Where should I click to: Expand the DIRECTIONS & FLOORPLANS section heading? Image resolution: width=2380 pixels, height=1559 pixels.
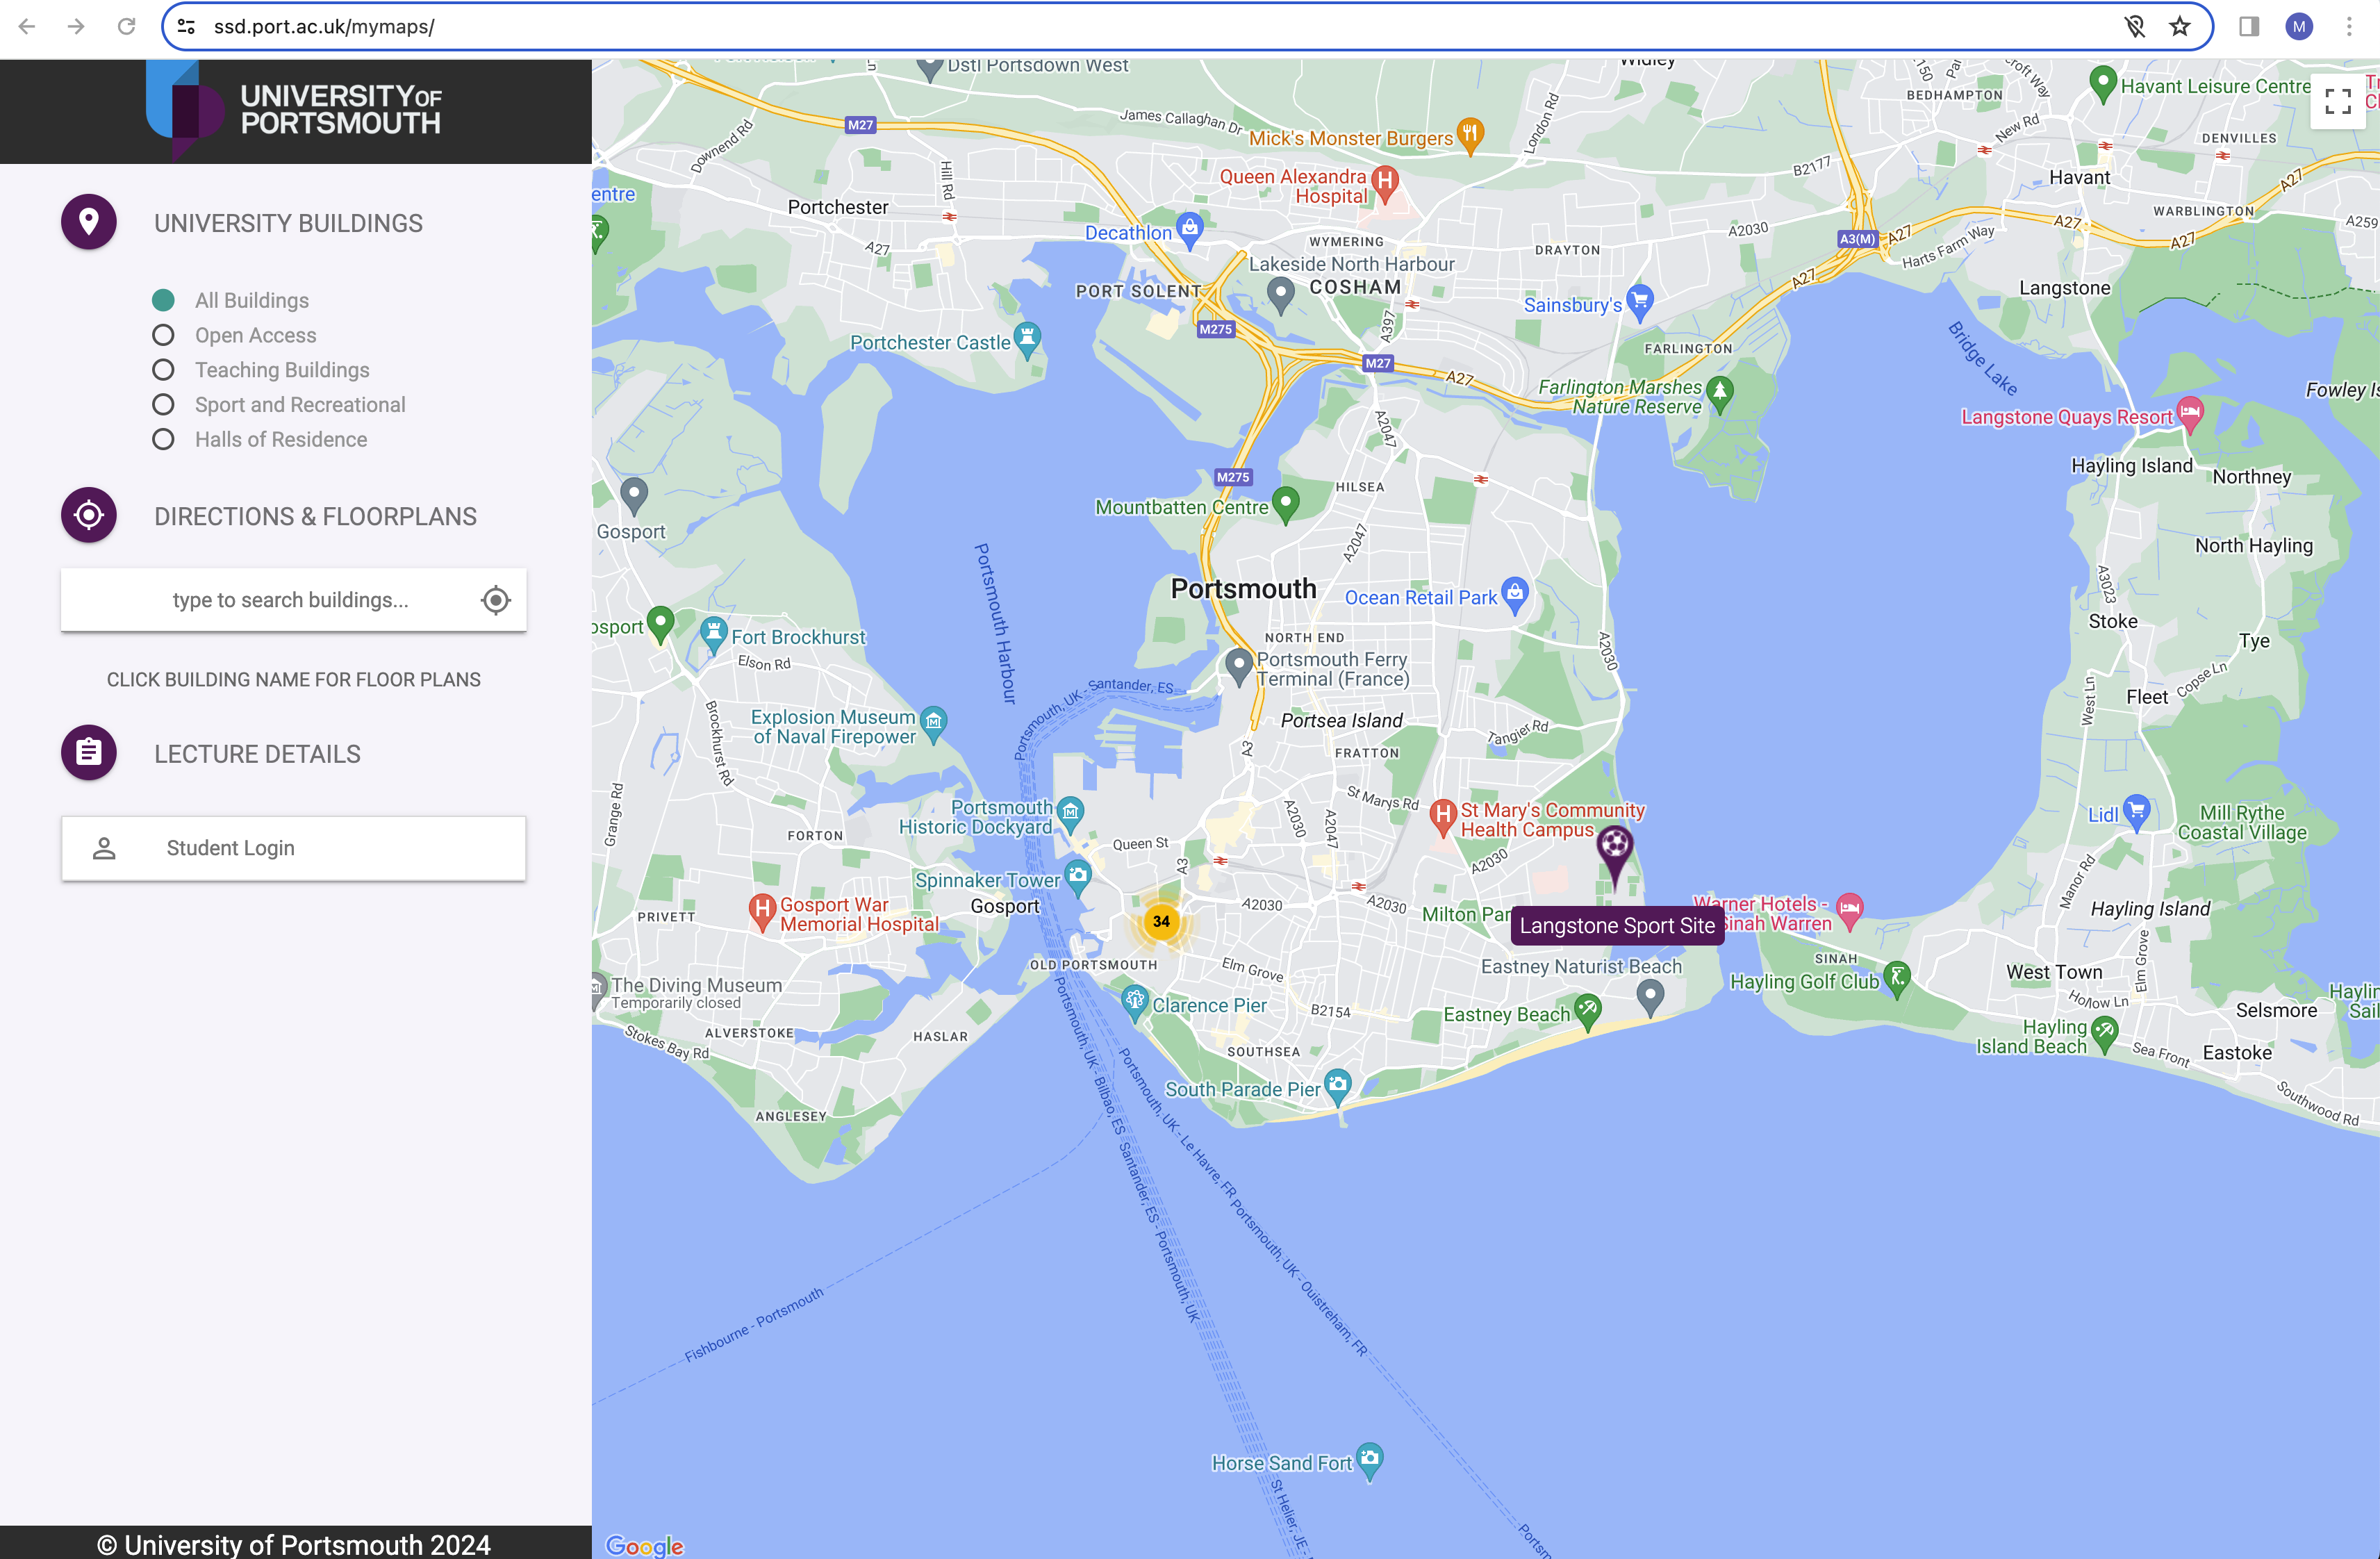coord(315,516)
